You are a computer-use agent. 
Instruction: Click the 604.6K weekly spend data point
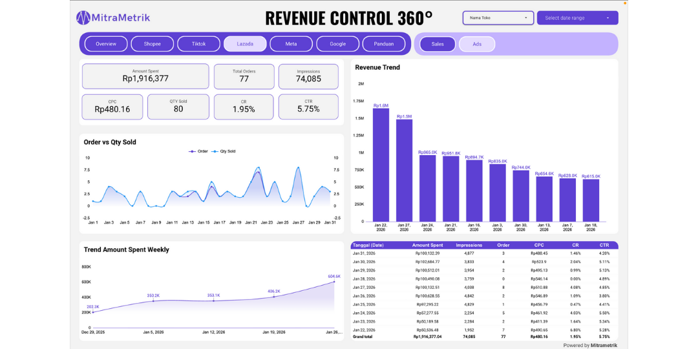click(334, 282)
